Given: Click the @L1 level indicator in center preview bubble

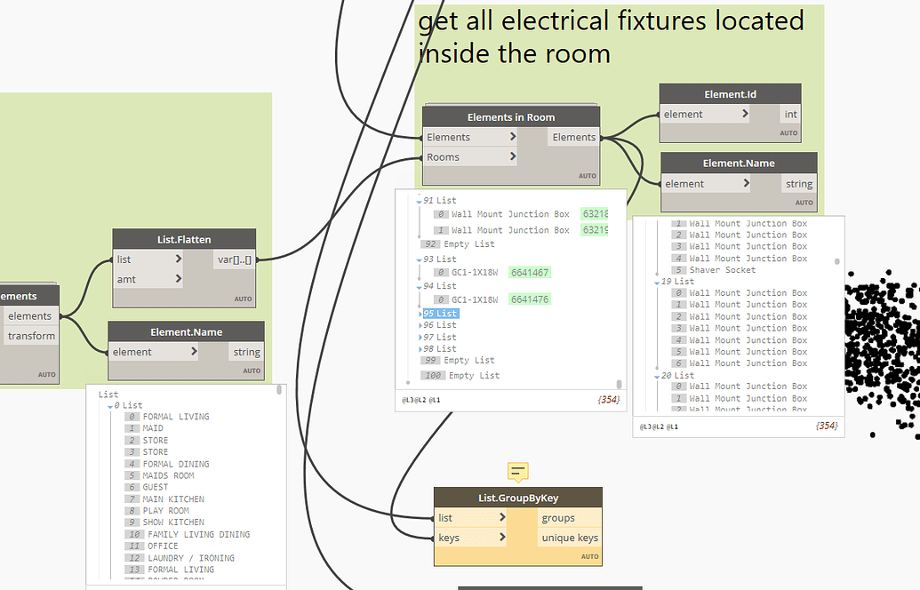Looking at the screenshot, I should [x=433, y=400].
